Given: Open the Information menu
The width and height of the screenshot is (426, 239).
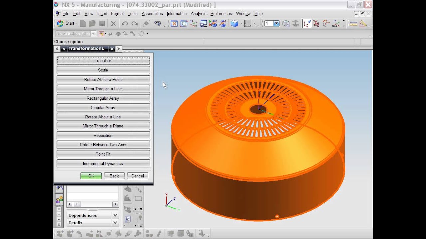Looking at the screenshot, I should [x=177, y=14].
